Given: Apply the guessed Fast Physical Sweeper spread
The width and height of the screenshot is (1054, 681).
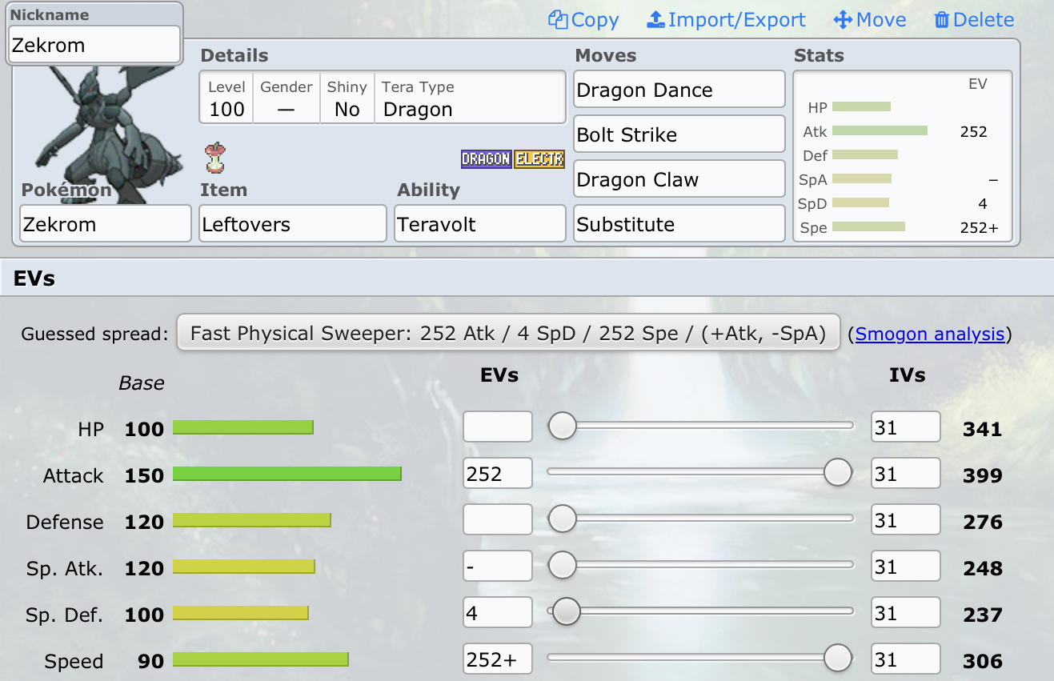Looking at the screenshot, I should (508, 334).
